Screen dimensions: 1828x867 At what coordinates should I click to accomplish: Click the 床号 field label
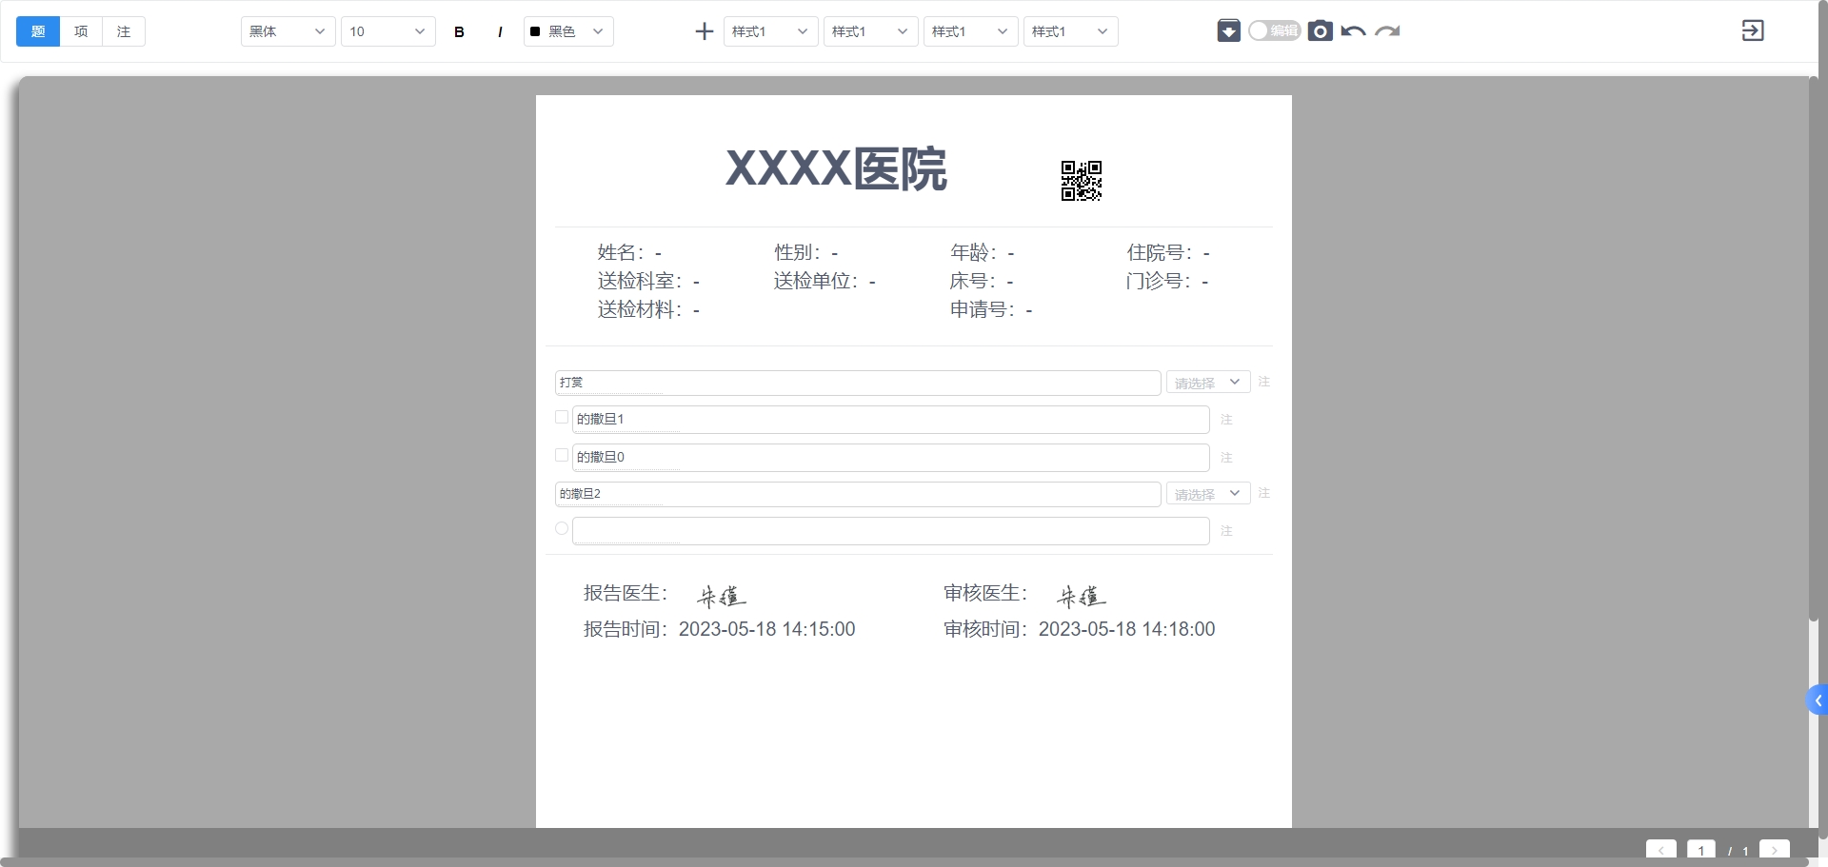point(973,281)
